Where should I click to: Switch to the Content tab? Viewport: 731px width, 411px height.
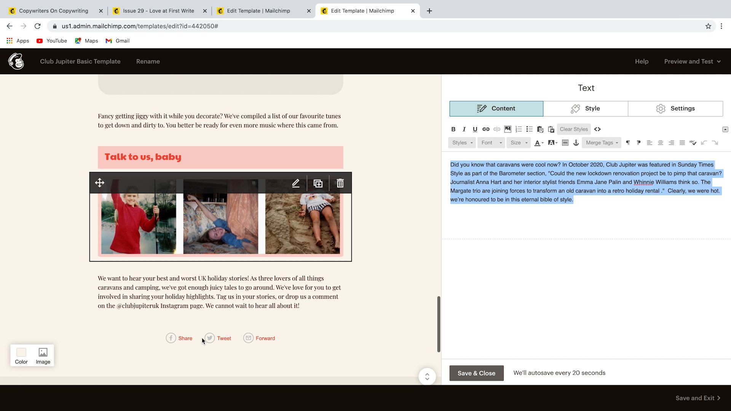pos(496,108)
